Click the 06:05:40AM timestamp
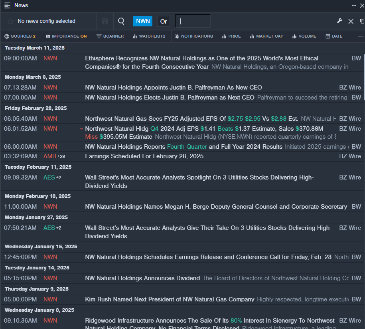The width and height of the screenshot is (365, 329). click(x=20, y=119)
